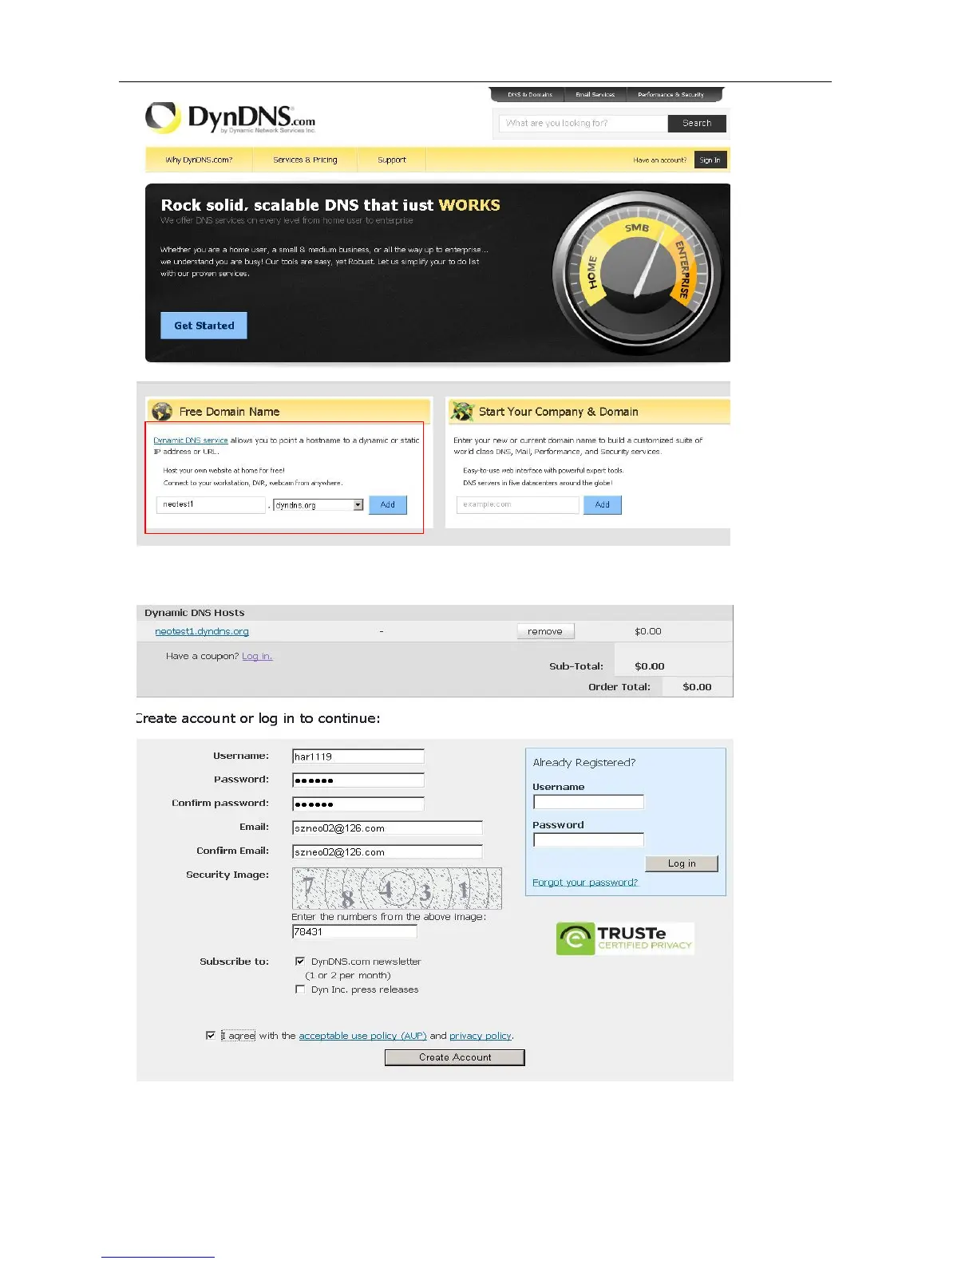The width and height of the screenshot is (977, 1264).
Task: Click the TRUSTe certified privacy badge
Action: point(625,938)
